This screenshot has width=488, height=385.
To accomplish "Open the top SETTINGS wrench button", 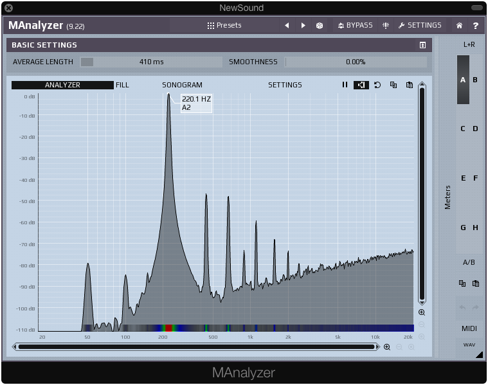I will pyautogui.click(x=420, y=25).
